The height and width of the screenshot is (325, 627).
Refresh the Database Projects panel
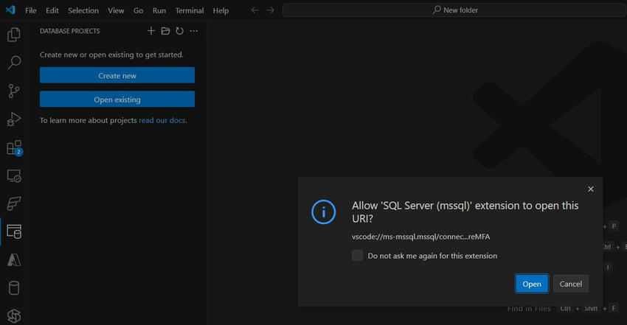(x=179, y=31)
